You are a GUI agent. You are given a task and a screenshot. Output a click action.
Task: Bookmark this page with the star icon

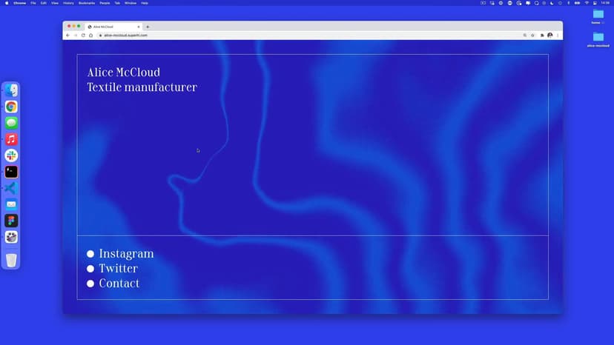(532, 35)
